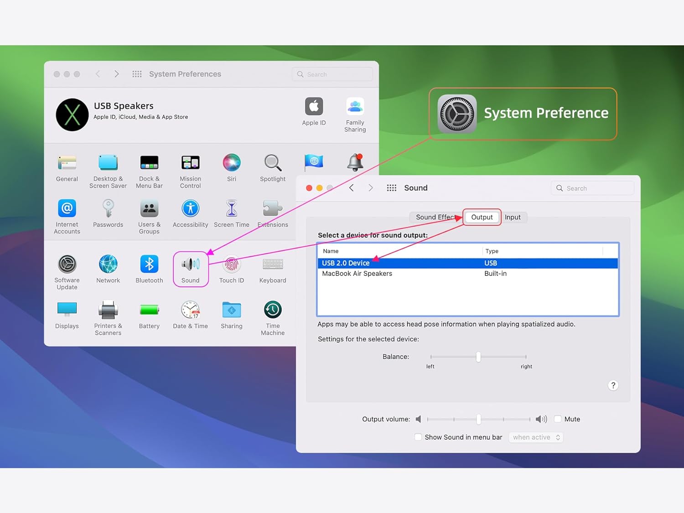
Task: Click the low volume speaker icon
Action: tap(418, 419)
